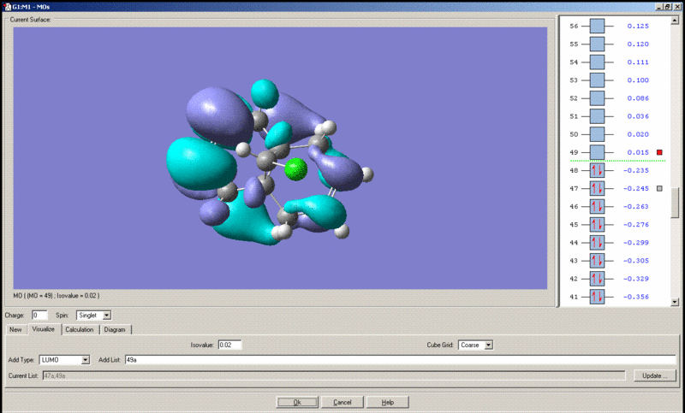Select orbital box for MO 53
Viewport: 685px width, 413px height.
click(x=597, y=80)
